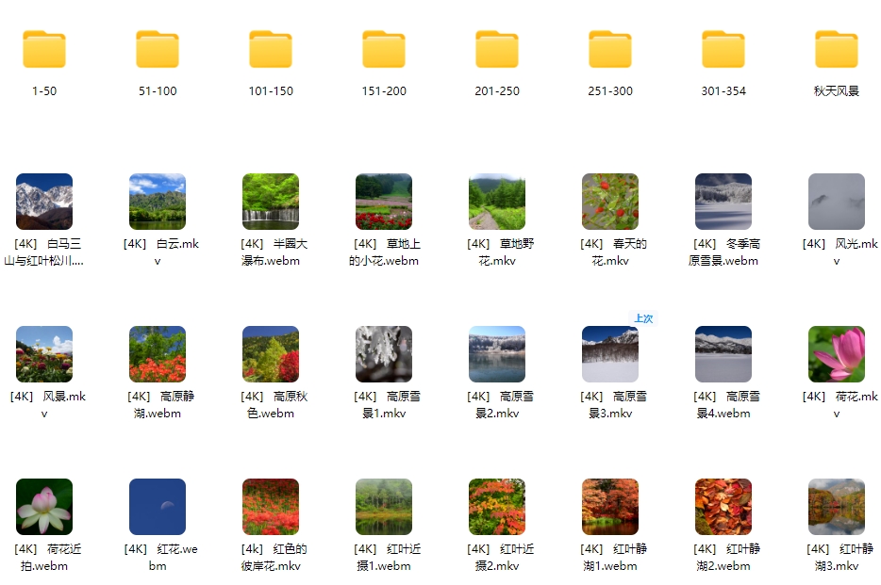881x585 pixels.
Task: Click the file name 高原雪景2.mkv
Action: click(500, 404)
